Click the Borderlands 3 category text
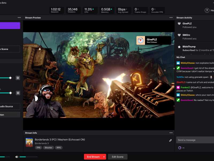The width and height of the screenshot is (214, 161). (42, 143)
